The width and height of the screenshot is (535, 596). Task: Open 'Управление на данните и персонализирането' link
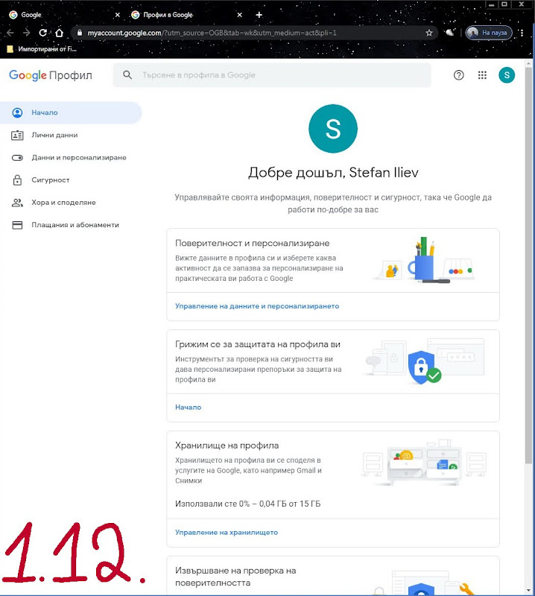point(257,306)
